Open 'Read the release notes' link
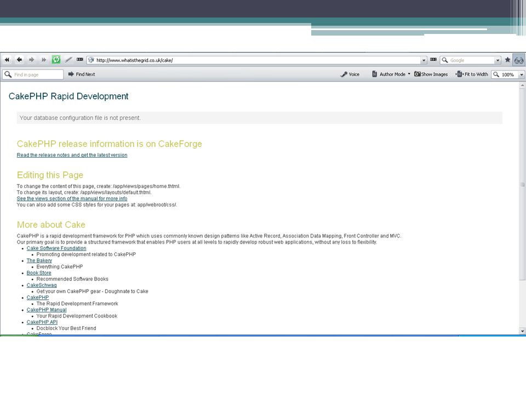The height and width of the screenshot is (394, 526). pos(72,155)
